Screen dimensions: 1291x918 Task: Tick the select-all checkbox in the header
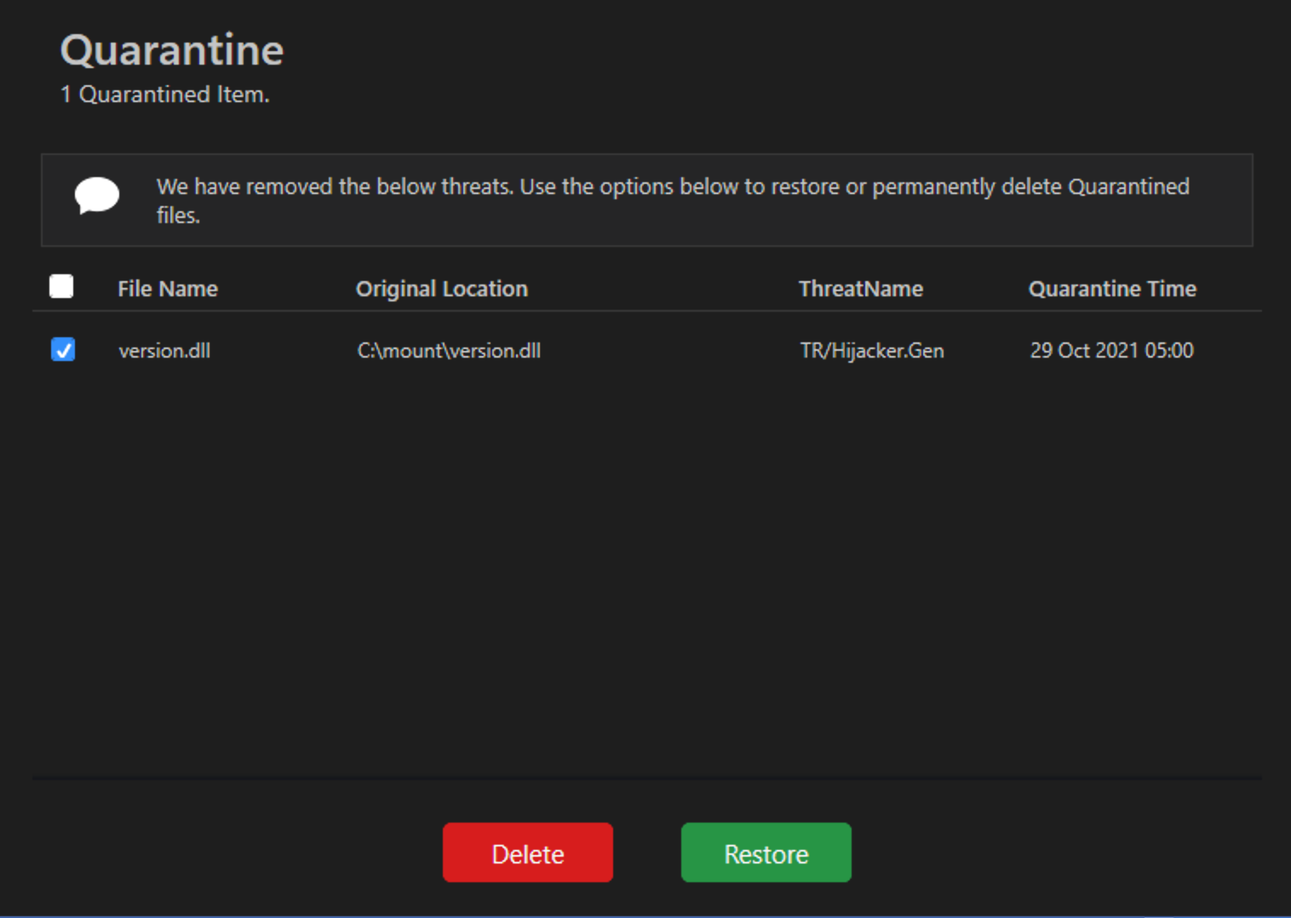coord(61,286)
